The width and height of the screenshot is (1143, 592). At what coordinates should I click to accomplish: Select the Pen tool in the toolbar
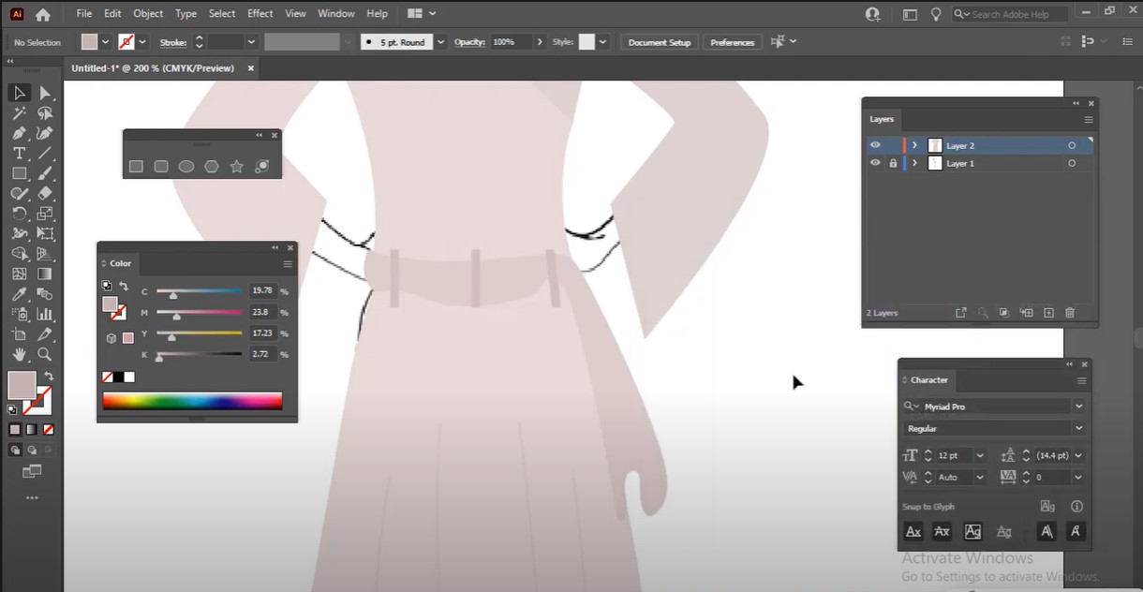coord(19,133)
